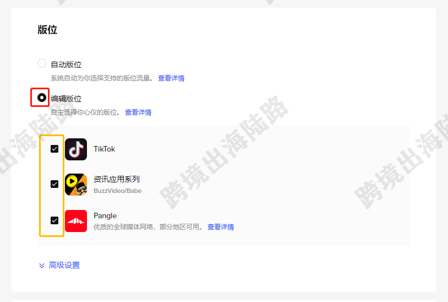Select the 自动版位 radio button
This screenshot has height=302, width=448.
click(x=42, y=63)
